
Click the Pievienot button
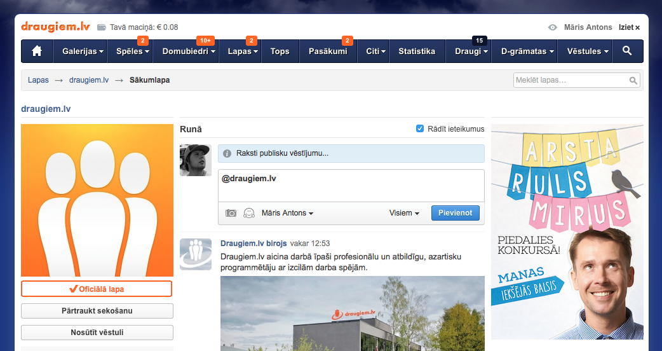455,213
